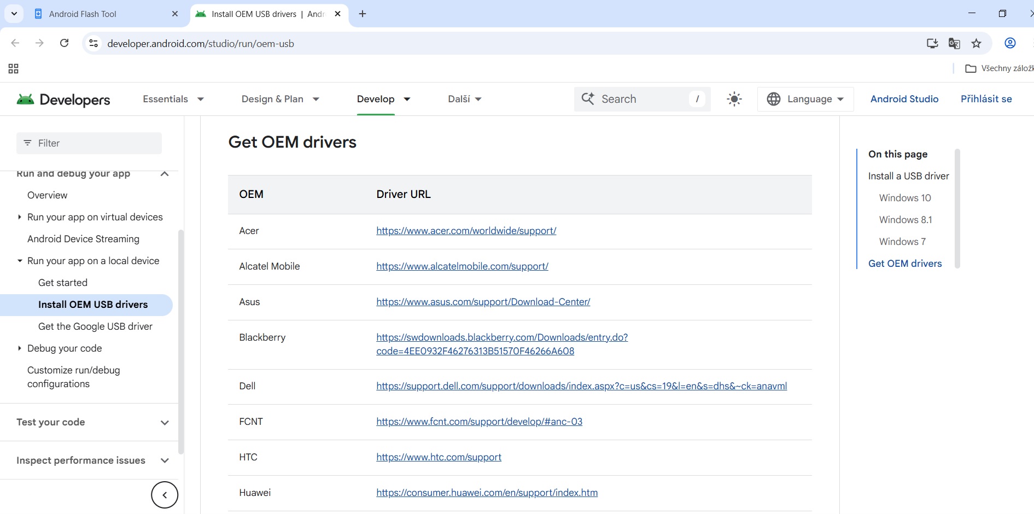Screen dimensions: 1034x514
Task: Expand the Debug your code item
Action: pos(20,348)
